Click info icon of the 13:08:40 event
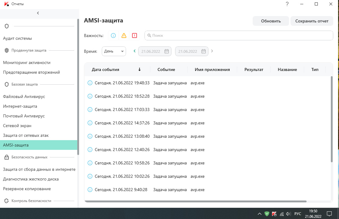 point(90,136)
